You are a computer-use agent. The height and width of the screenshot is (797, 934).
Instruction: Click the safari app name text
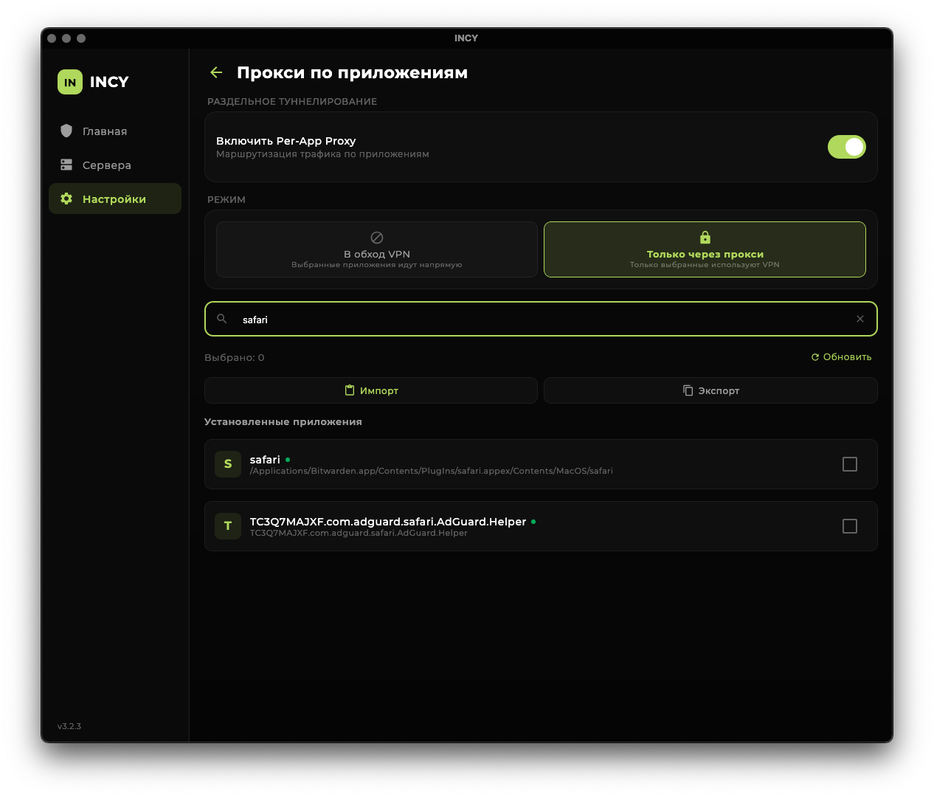point(265,460)
